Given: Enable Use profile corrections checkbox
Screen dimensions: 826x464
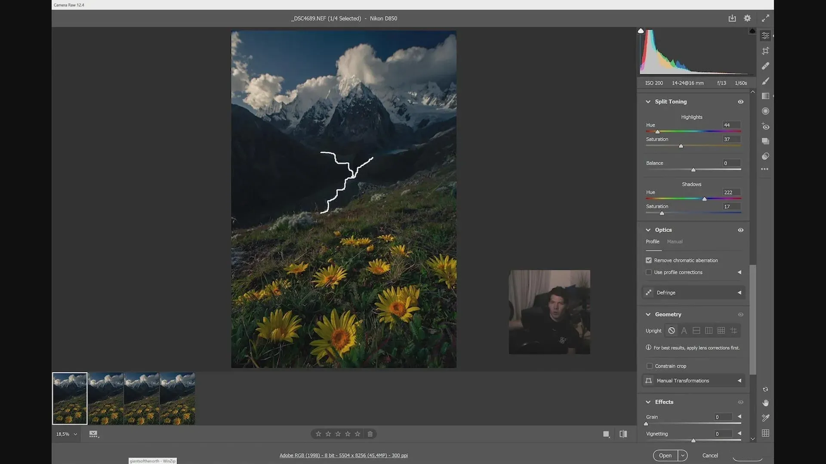Looking at the screenshot, I should point(649,272).
